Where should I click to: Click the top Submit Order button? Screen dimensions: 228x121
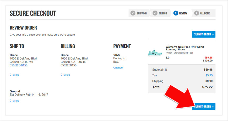pyautogui.click(x=204, y=34)
